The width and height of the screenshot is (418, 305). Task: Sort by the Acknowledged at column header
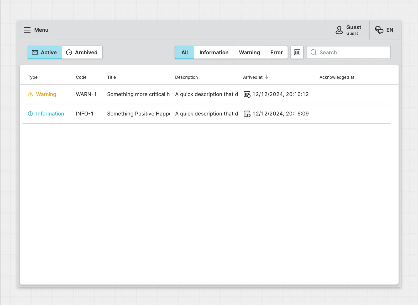[x=337, y=77]
